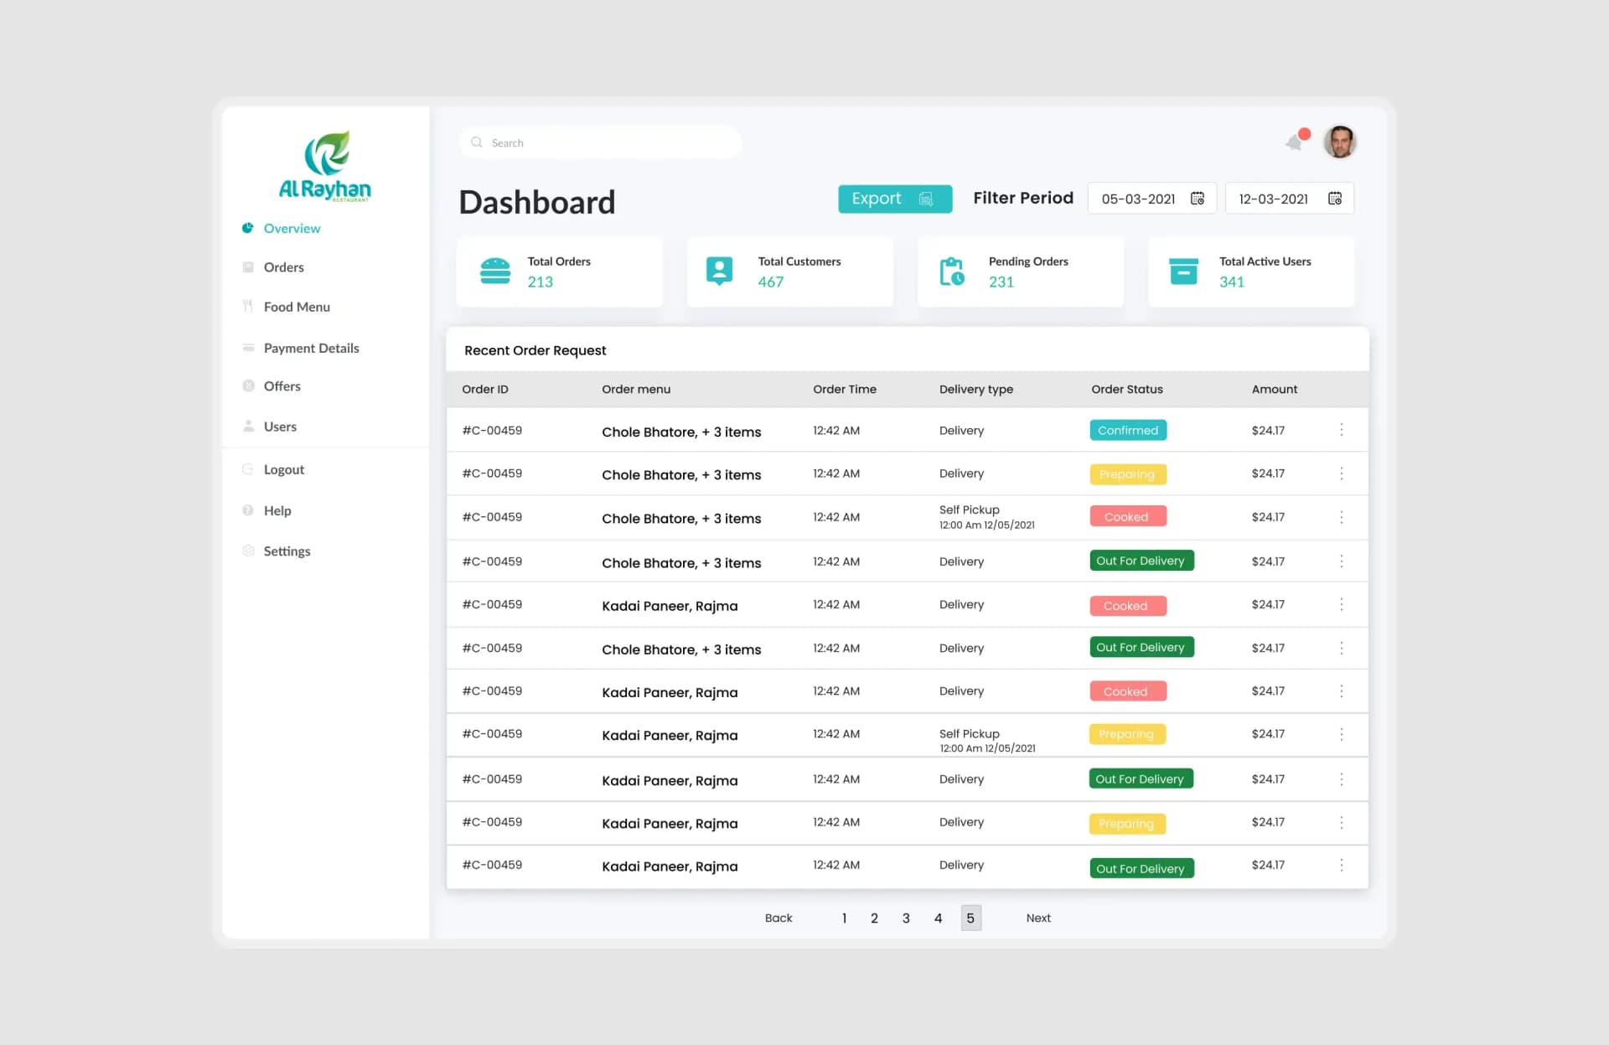Go to page 3 of orders
Image resolution: width=1609 pixels, height=1045 pixels.
[x=906, y=918]
